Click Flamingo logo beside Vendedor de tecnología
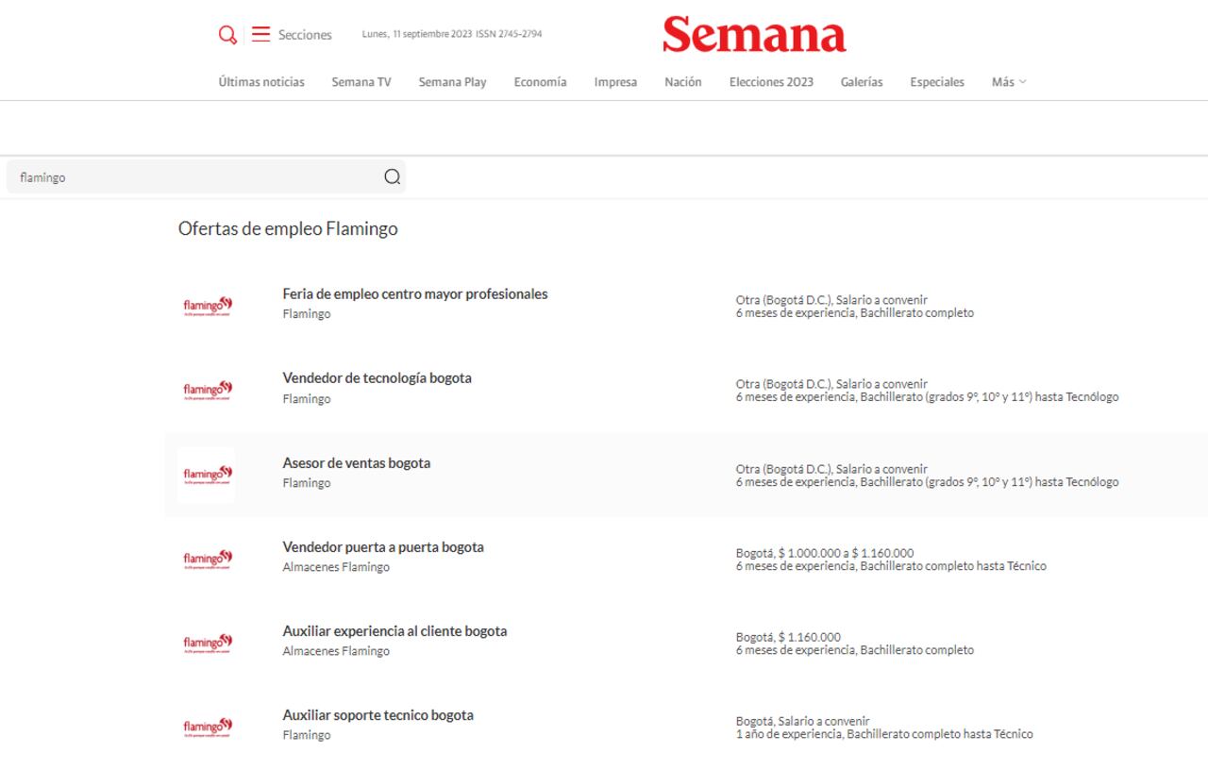 (207, 389)
